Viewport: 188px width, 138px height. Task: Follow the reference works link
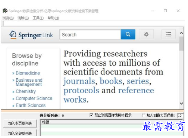pyautogui.click(x=136, y=90)
